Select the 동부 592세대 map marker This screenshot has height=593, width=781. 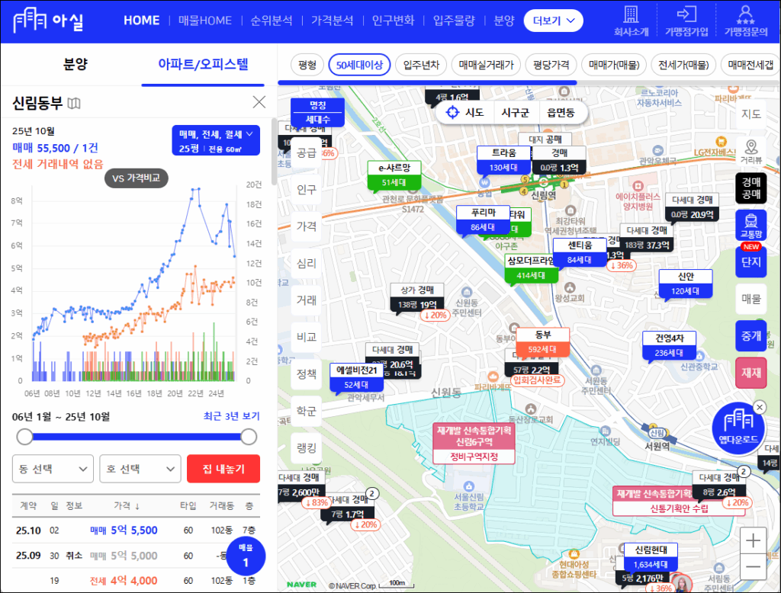click(x=542, y=342)
